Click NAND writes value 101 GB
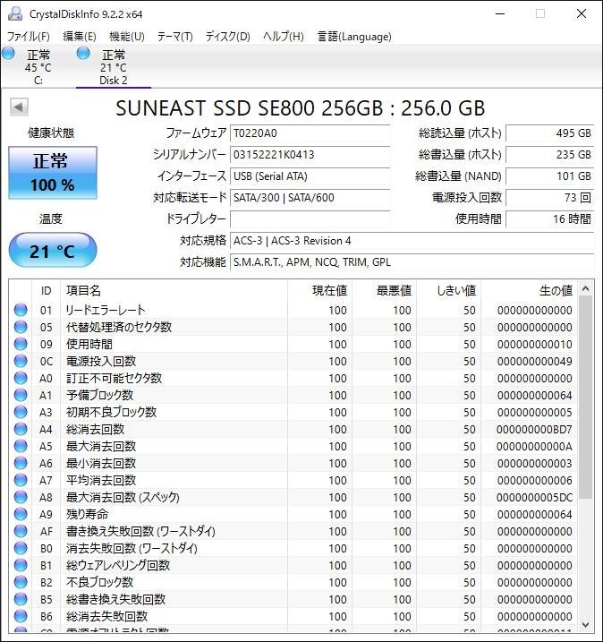The image size is (603, 642). (x=550, y=176)
